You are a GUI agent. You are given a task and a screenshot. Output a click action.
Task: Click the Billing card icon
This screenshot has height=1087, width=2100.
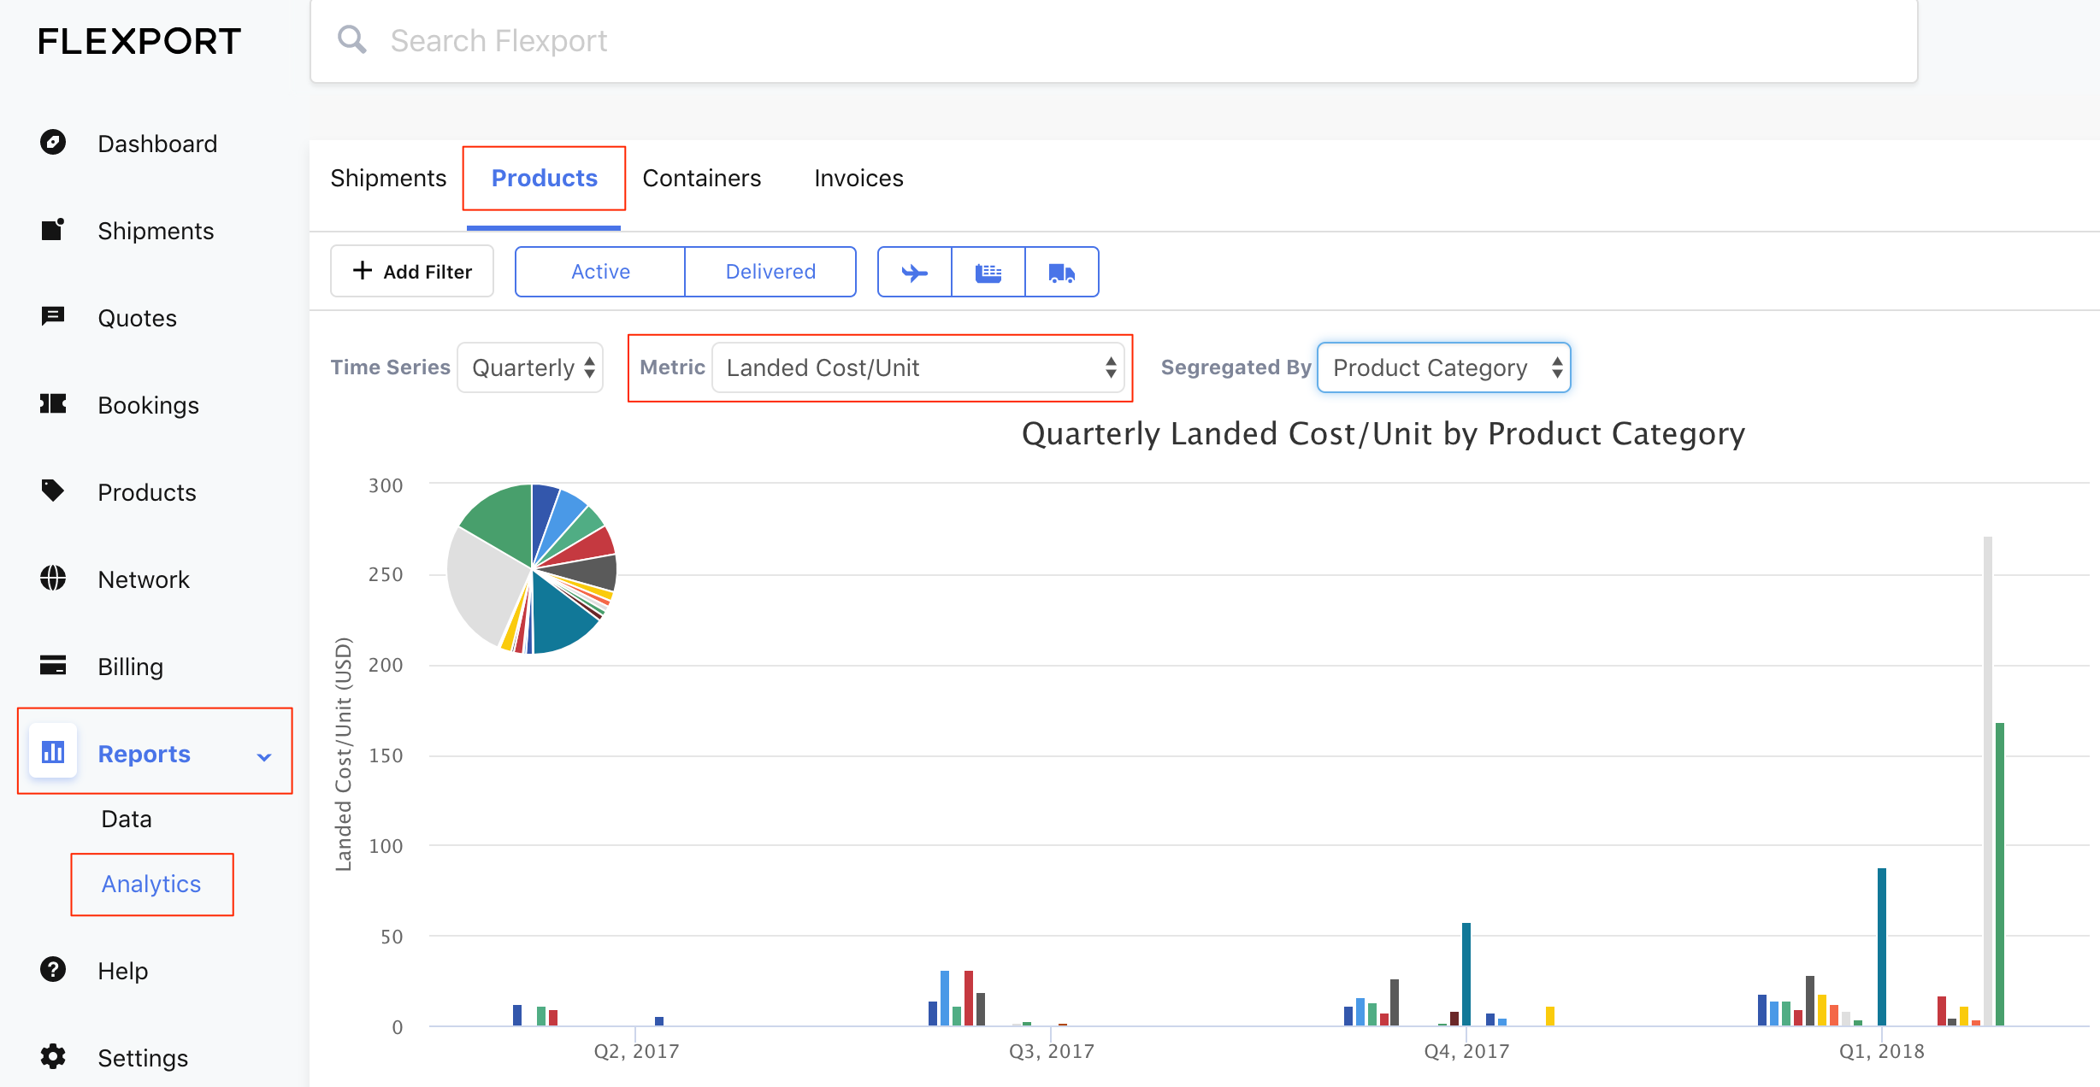pos(53,665)
